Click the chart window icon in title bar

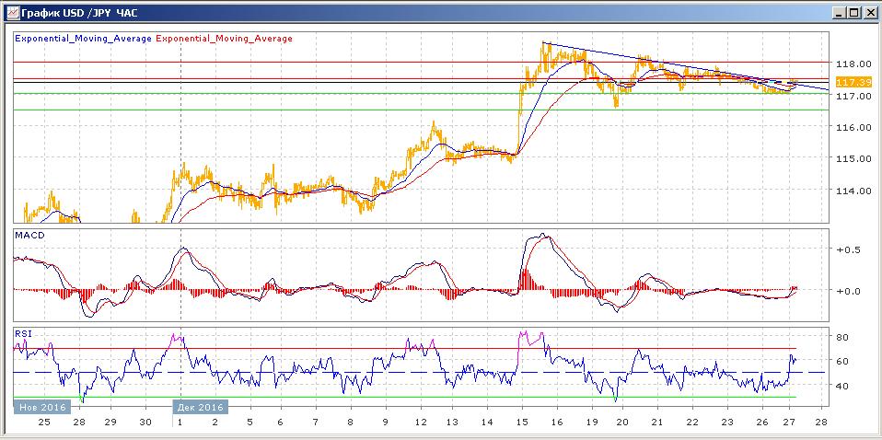click(x=10, y=12)
